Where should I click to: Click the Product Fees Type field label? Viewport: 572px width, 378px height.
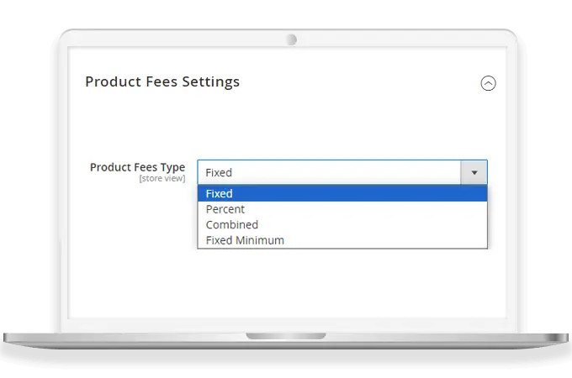[137, 167]
